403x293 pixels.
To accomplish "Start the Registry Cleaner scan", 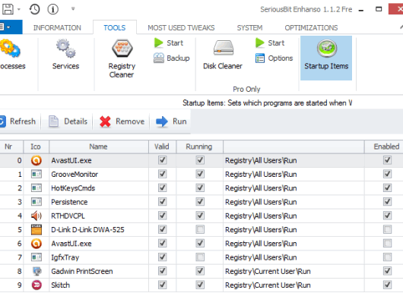I will (x=169, y=43).
